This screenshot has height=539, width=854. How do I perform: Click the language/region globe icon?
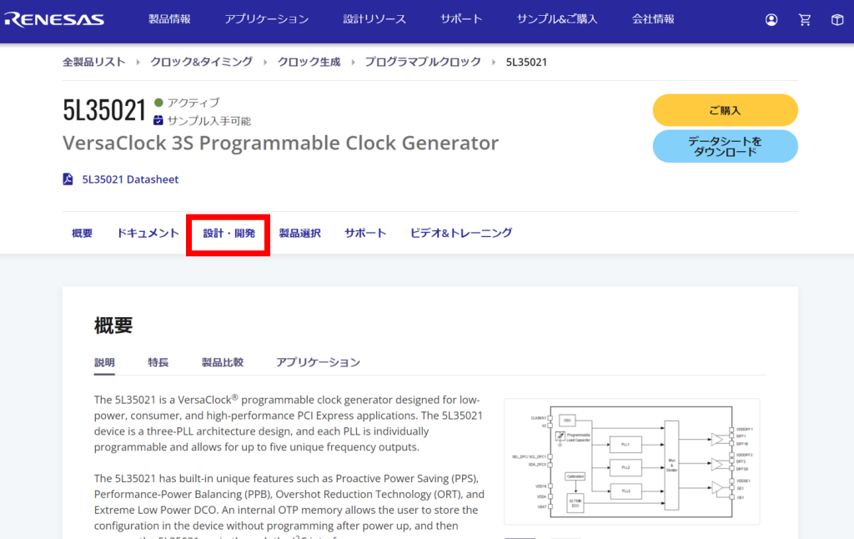point(838,19)
